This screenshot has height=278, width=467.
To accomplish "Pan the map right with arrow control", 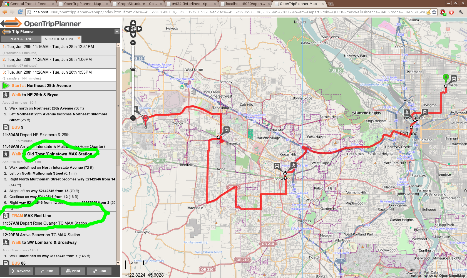I will [139, 29].
